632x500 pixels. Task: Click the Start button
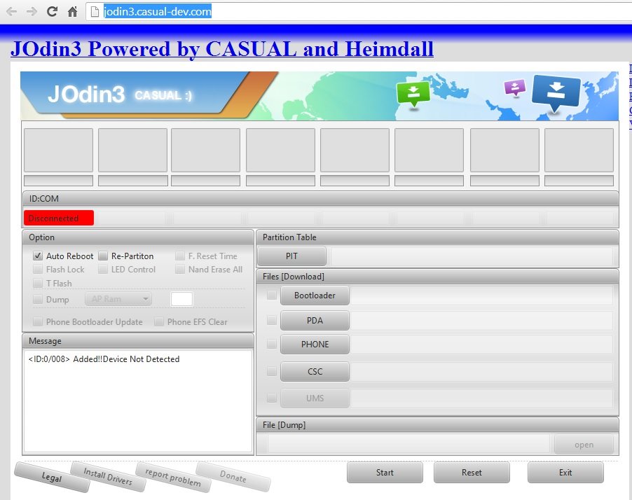point(385,473)
